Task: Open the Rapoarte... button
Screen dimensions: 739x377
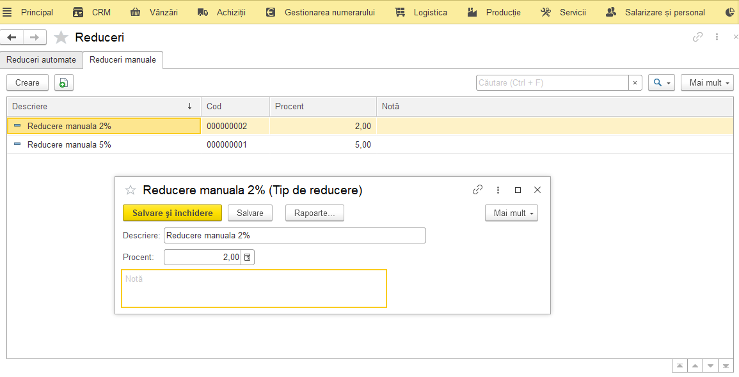Action: (315, 213)
